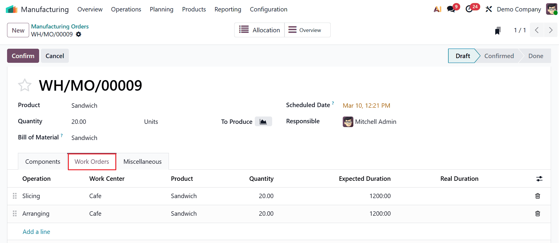Screen dimensions: 559x243
Task: Open the Reporting menu
Action: click(x=228, y=9)
